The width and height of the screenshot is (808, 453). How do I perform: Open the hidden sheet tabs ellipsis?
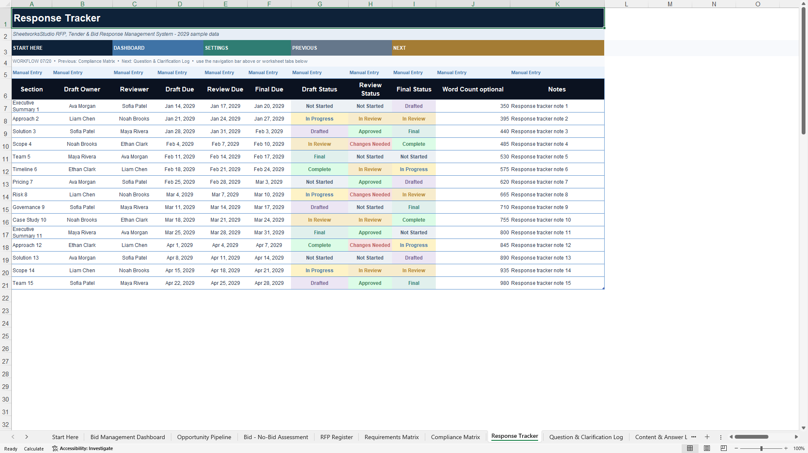click(x=693, y=437)
